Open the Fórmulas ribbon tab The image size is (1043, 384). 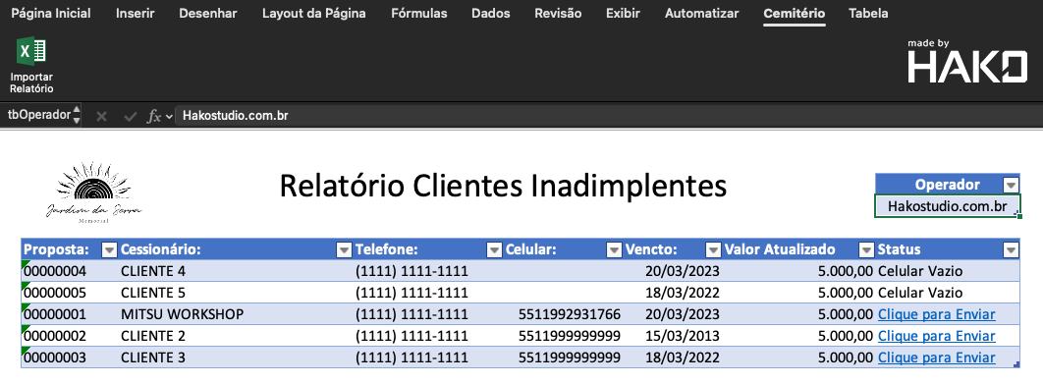419,14
